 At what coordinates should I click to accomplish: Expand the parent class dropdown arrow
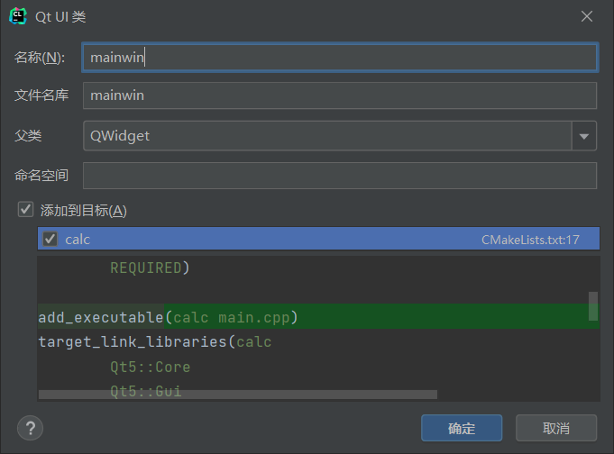tap(584, 136)
